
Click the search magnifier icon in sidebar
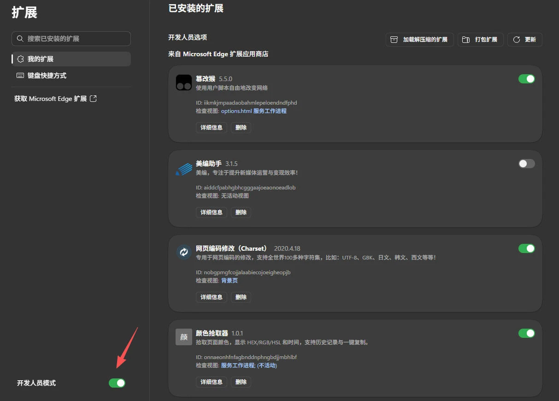coord(20,39)
